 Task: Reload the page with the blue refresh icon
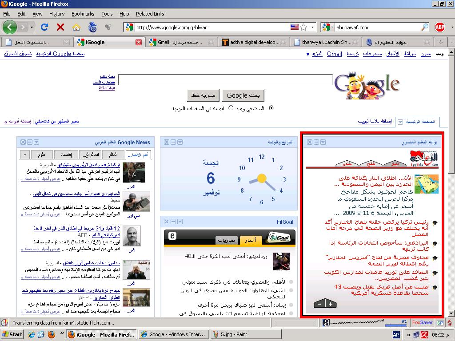pyautogui.click(x=44, y=27)
